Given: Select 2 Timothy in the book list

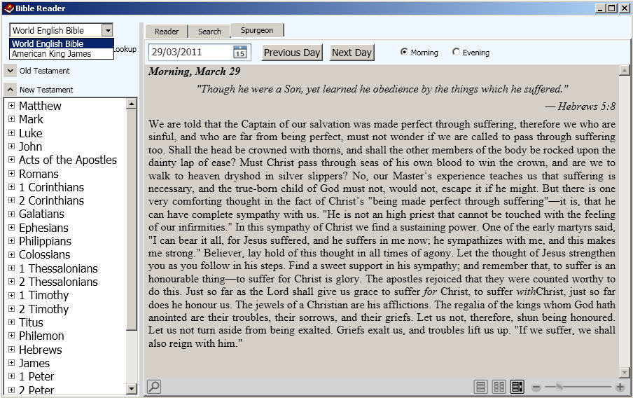Looking at the screenshot, I should coord(43,309).
